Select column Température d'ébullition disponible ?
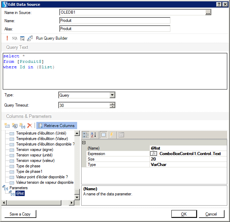Screen dimensions: 230x222 (x=45, y=144)
